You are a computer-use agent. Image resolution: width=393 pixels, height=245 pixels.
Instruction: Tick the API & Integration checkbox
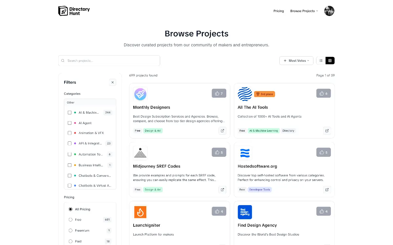click(x=69, y=143)
